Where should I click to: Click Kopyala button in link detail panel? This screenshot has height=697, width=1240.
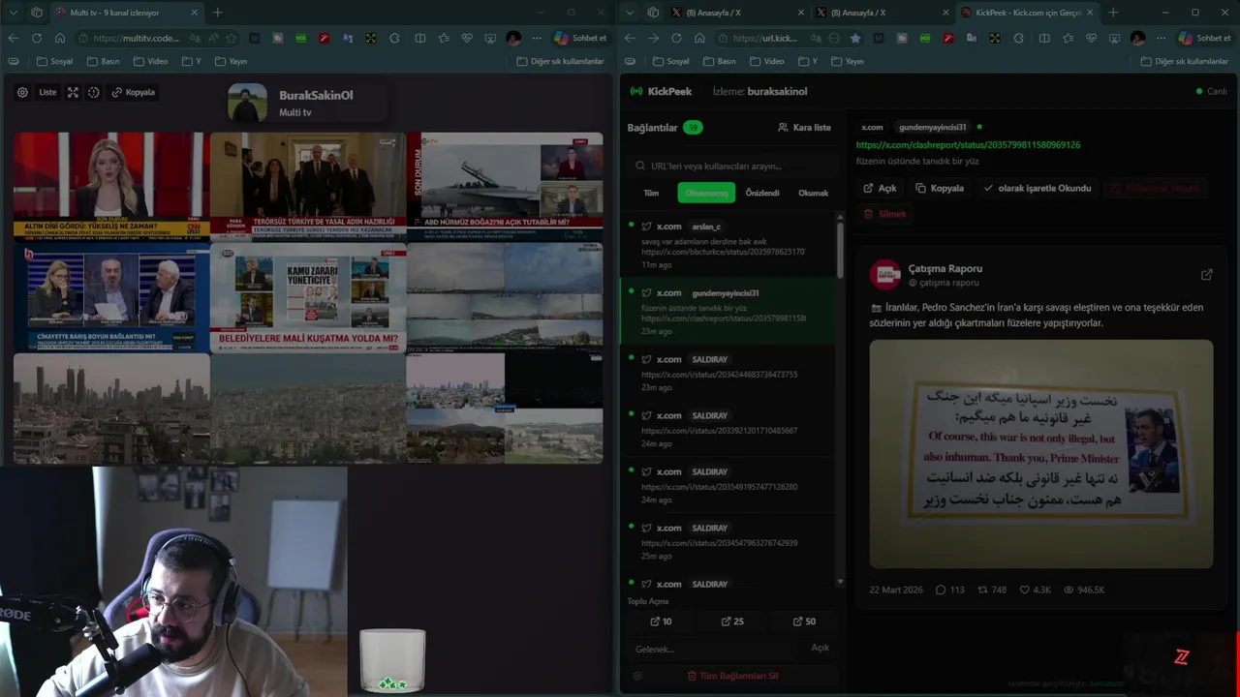940,188
